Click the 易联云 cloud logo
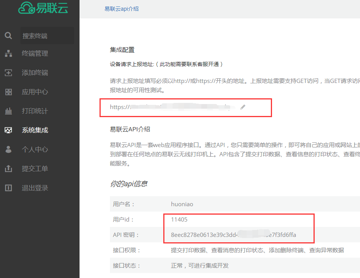 43,8
